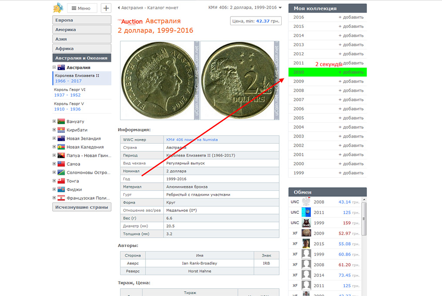442x296 pixels.
Task: Click the Australia flag icon in sidebar
Action: click(x=61, y=67)
